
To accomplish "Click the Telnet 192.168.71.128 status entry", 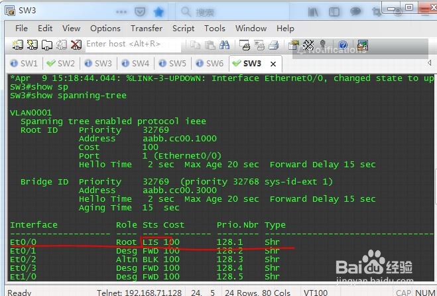I will point(139,293).
